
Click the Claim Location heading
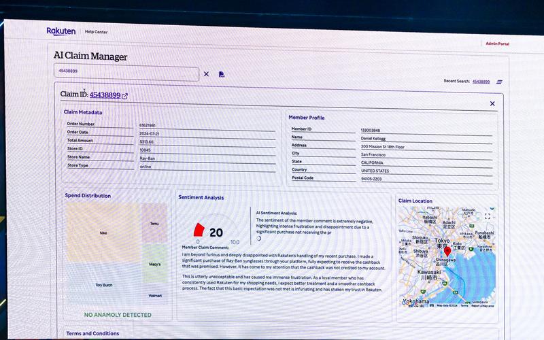tap(415, 201)
